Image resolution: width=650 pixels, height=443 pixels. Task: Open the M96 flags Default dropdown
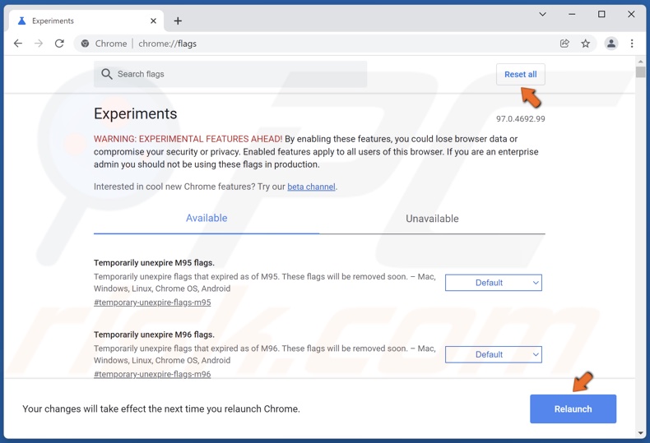494,354
